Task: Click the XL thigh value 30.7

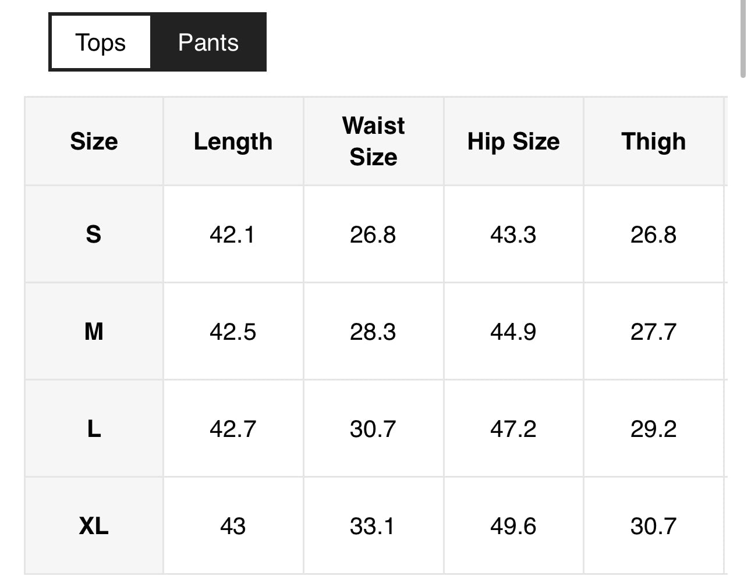Action: [x=653, y=526]
